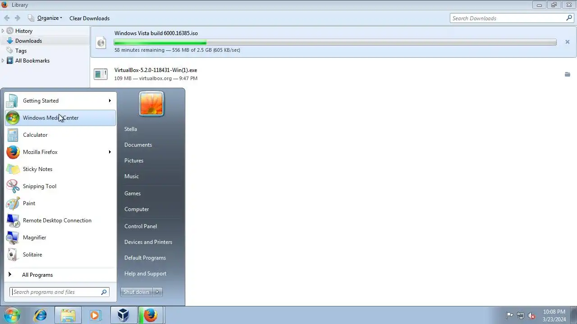Click Clear Downloads button
Viewport: 577px width, 324px height.
tap(89, 18)
